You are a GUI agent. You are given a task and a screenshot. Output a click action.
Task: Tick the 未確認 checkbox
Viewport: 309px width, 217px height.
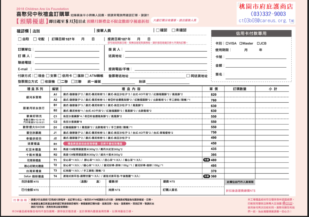coord(173,30)
